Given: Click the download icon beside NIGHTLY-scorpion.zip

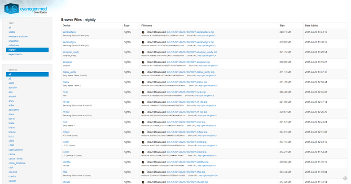Looking at the screenshot, I should point(143,62).
